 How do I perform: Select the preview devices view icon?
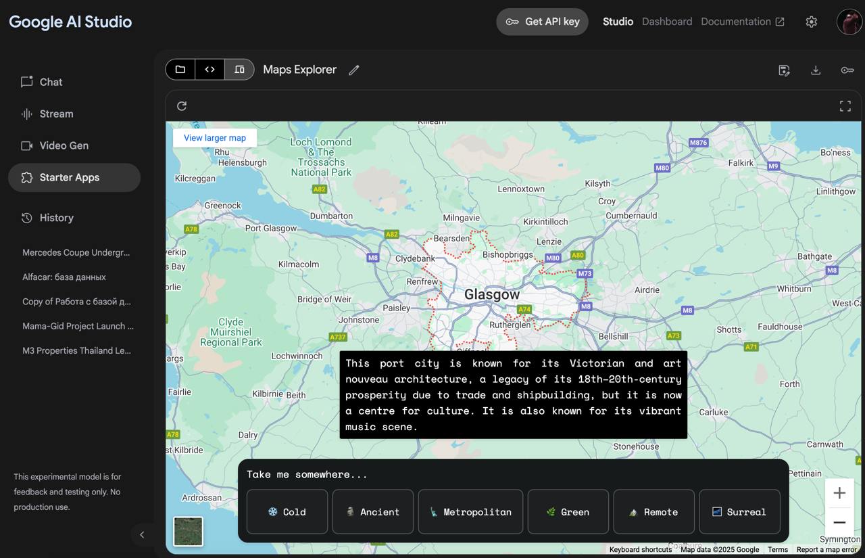coord(239,69)
